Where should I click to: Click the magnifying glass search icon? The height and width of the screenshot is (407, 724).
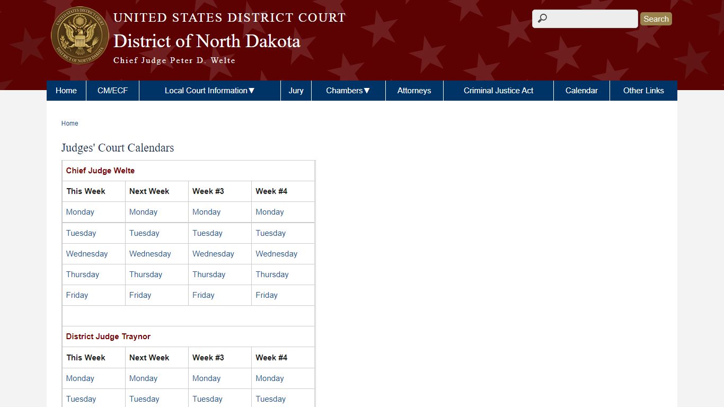[x=542, y=19]
